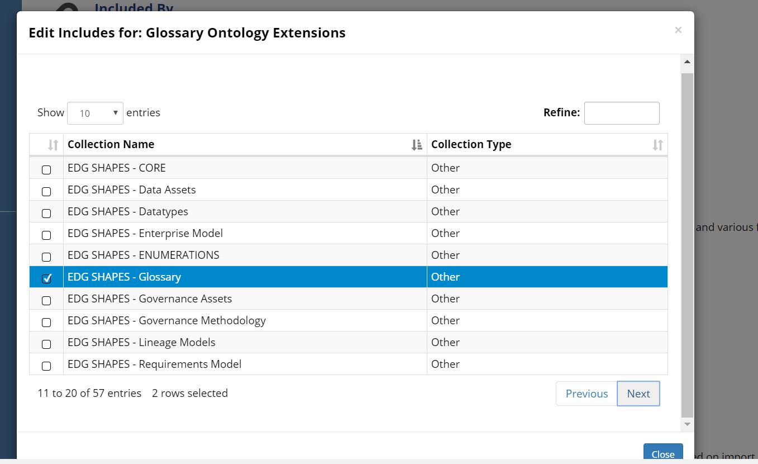The height and width of the screenshot is (464, 758).
Task: Check the EDG SHAPES - Requirements Model checkbox
Action: click(46, 366)
